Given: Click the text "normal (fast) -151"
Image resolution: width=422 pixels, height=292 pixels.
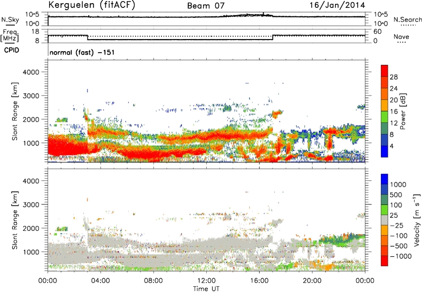Looking at the screenshot, I should click(82, 52).
